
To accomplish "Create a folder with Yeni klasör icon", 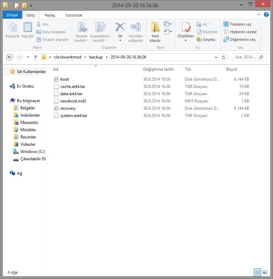I will pyautogui.click(x=155, y=28).
